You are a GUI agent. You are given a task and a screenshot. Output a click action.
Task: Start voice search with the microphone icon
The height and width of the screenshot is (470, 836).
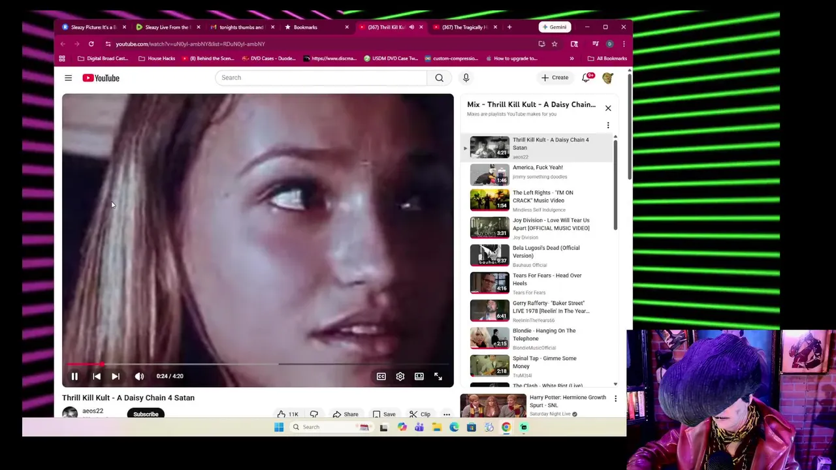(466, 78)
